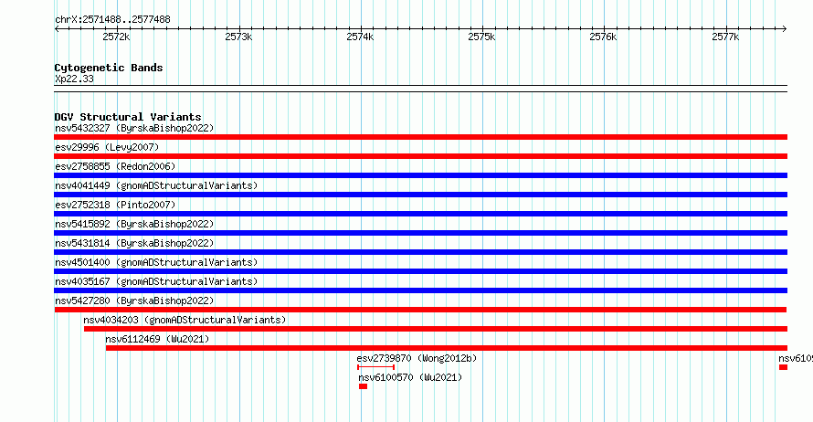Click the small red block at far right edge
This screenshot has height=422, width=813.
[x=783, y=367]
